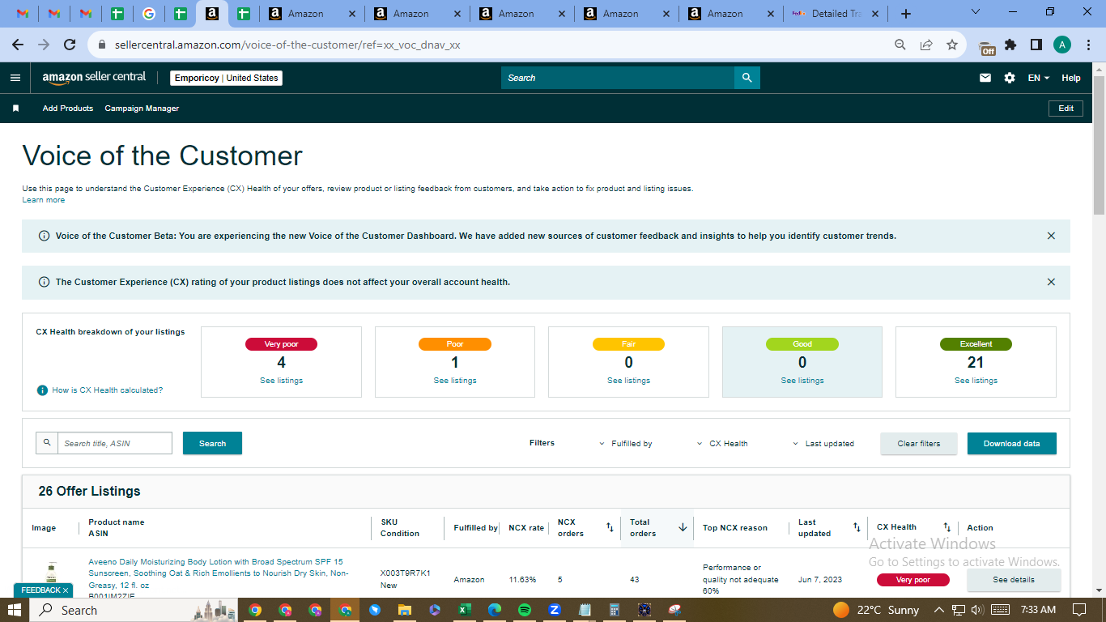Open the Emporicoy United States marketplace switcher
The width and height of the screenshot is (1106, 622).
(x=227, y=78)
